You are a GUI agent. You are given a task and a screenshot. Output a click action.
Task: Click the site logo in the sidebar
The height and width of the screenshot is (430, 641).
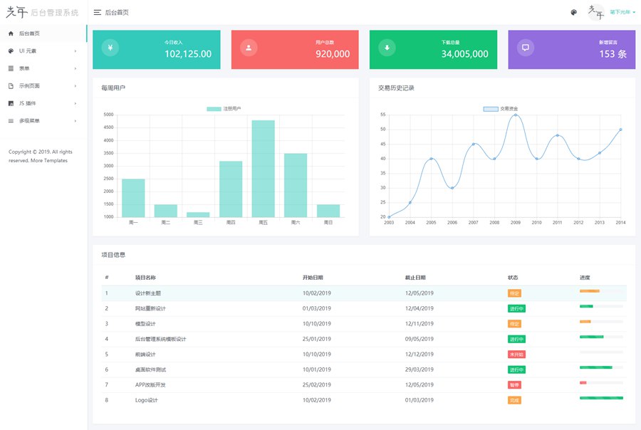pyautogui.click(x=42, y=12)
